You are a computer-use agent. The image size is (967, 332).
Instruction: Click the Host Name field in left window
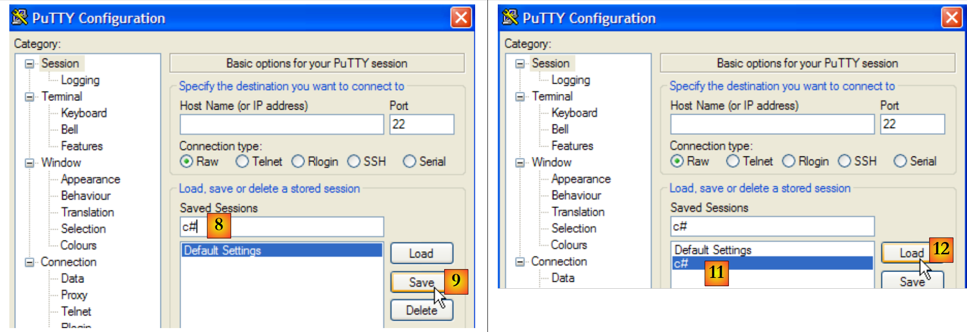(281, 124)
